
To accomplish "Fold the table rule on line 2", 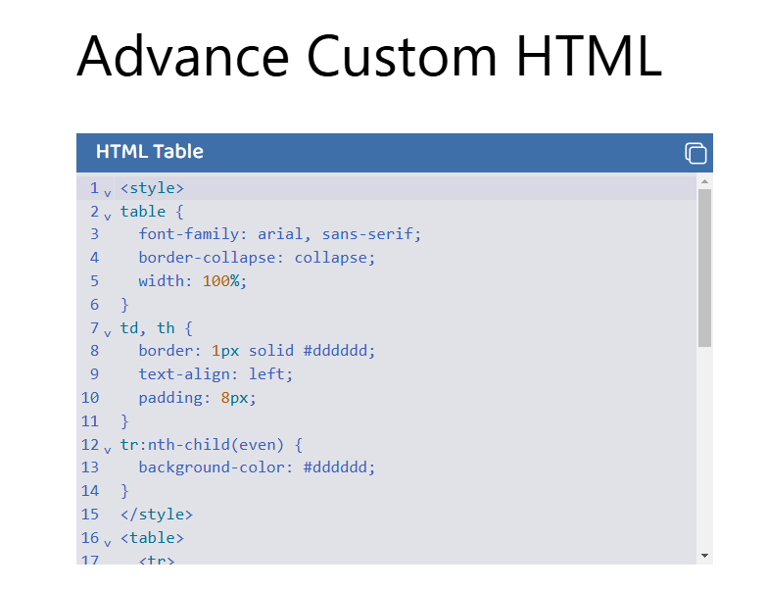I will [108, 215].
